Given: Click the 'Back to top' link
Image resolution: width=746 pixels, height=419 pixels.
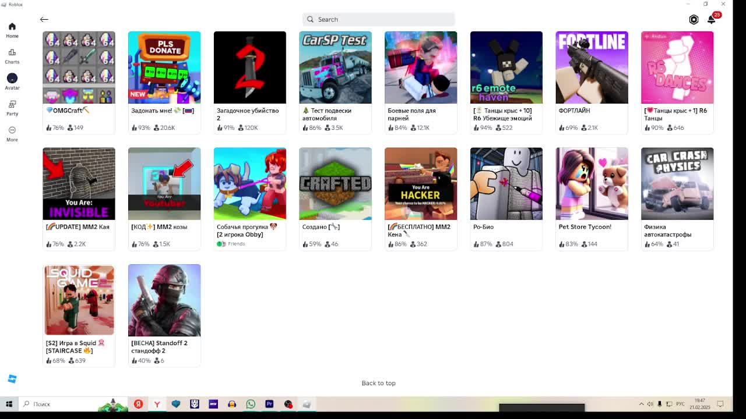Looking at the screenshot, I should pyautogui.click(x=378, y=383).
